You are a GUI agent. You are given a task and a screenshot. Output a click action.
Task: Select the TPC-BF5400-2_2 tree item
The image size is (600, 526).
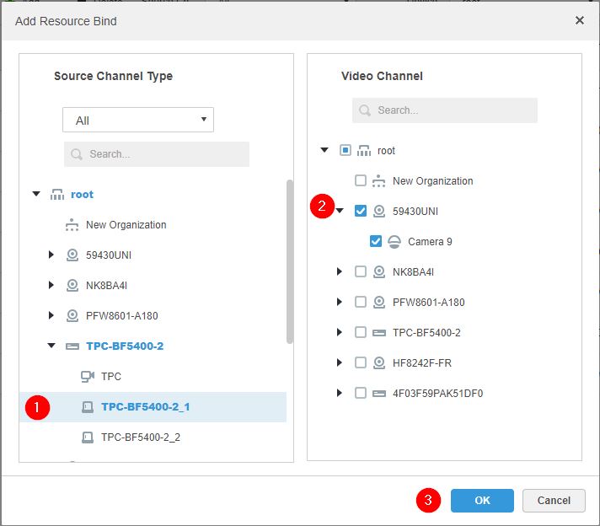pyautogui.click(x=140, y=437)
